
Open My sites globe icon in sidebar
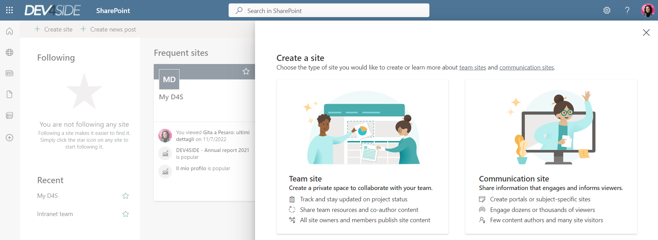[x=10, y=52]
